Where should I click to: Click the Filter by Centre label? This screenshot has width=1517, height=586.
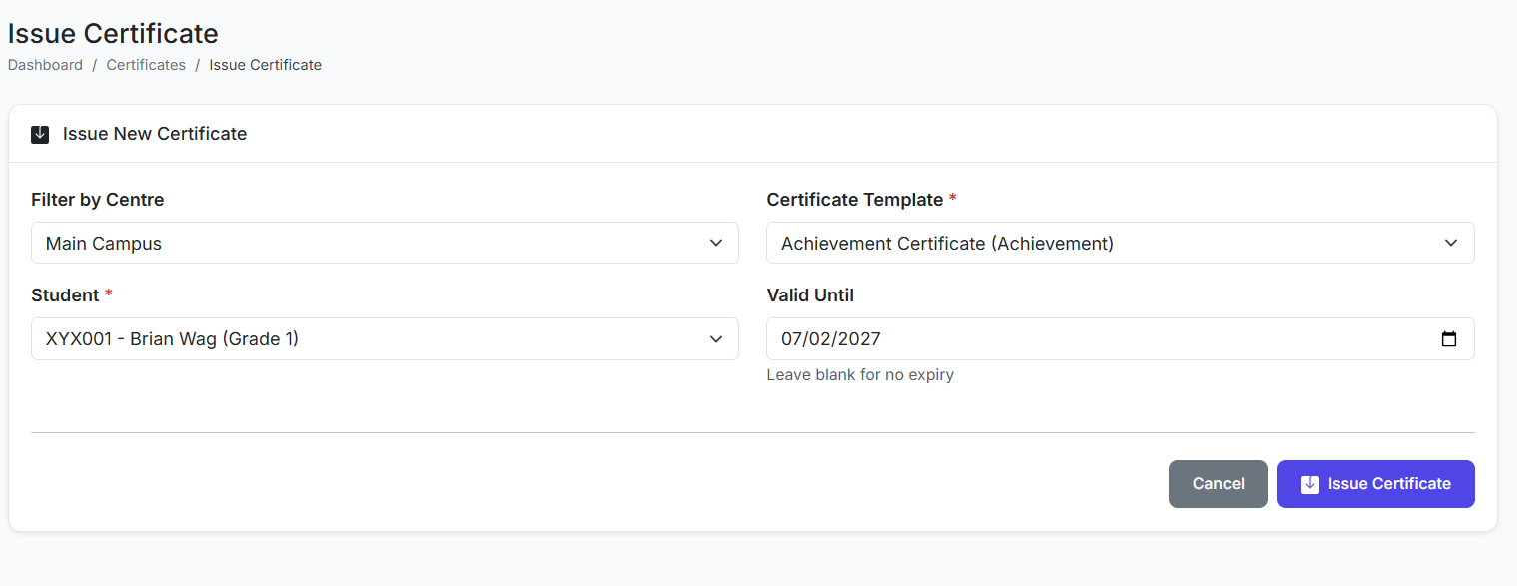(97, 200)
